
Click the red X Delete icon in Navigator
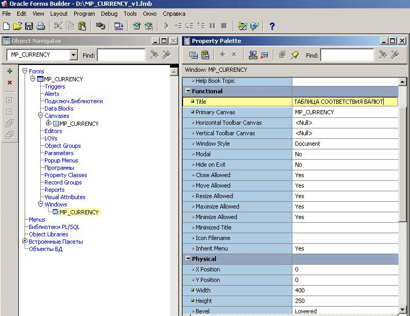click(x=9, y=83)
